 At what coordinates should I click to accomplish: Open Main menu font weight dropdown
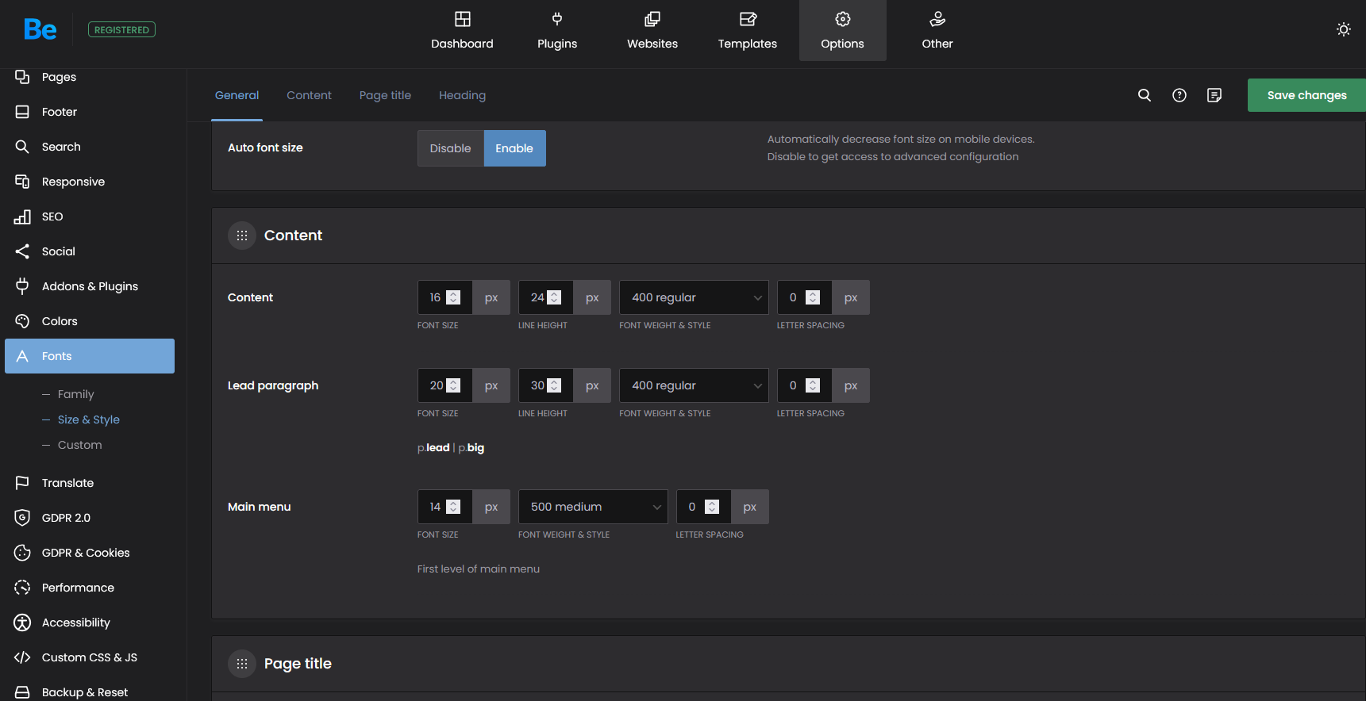click(x=592, y=507)
